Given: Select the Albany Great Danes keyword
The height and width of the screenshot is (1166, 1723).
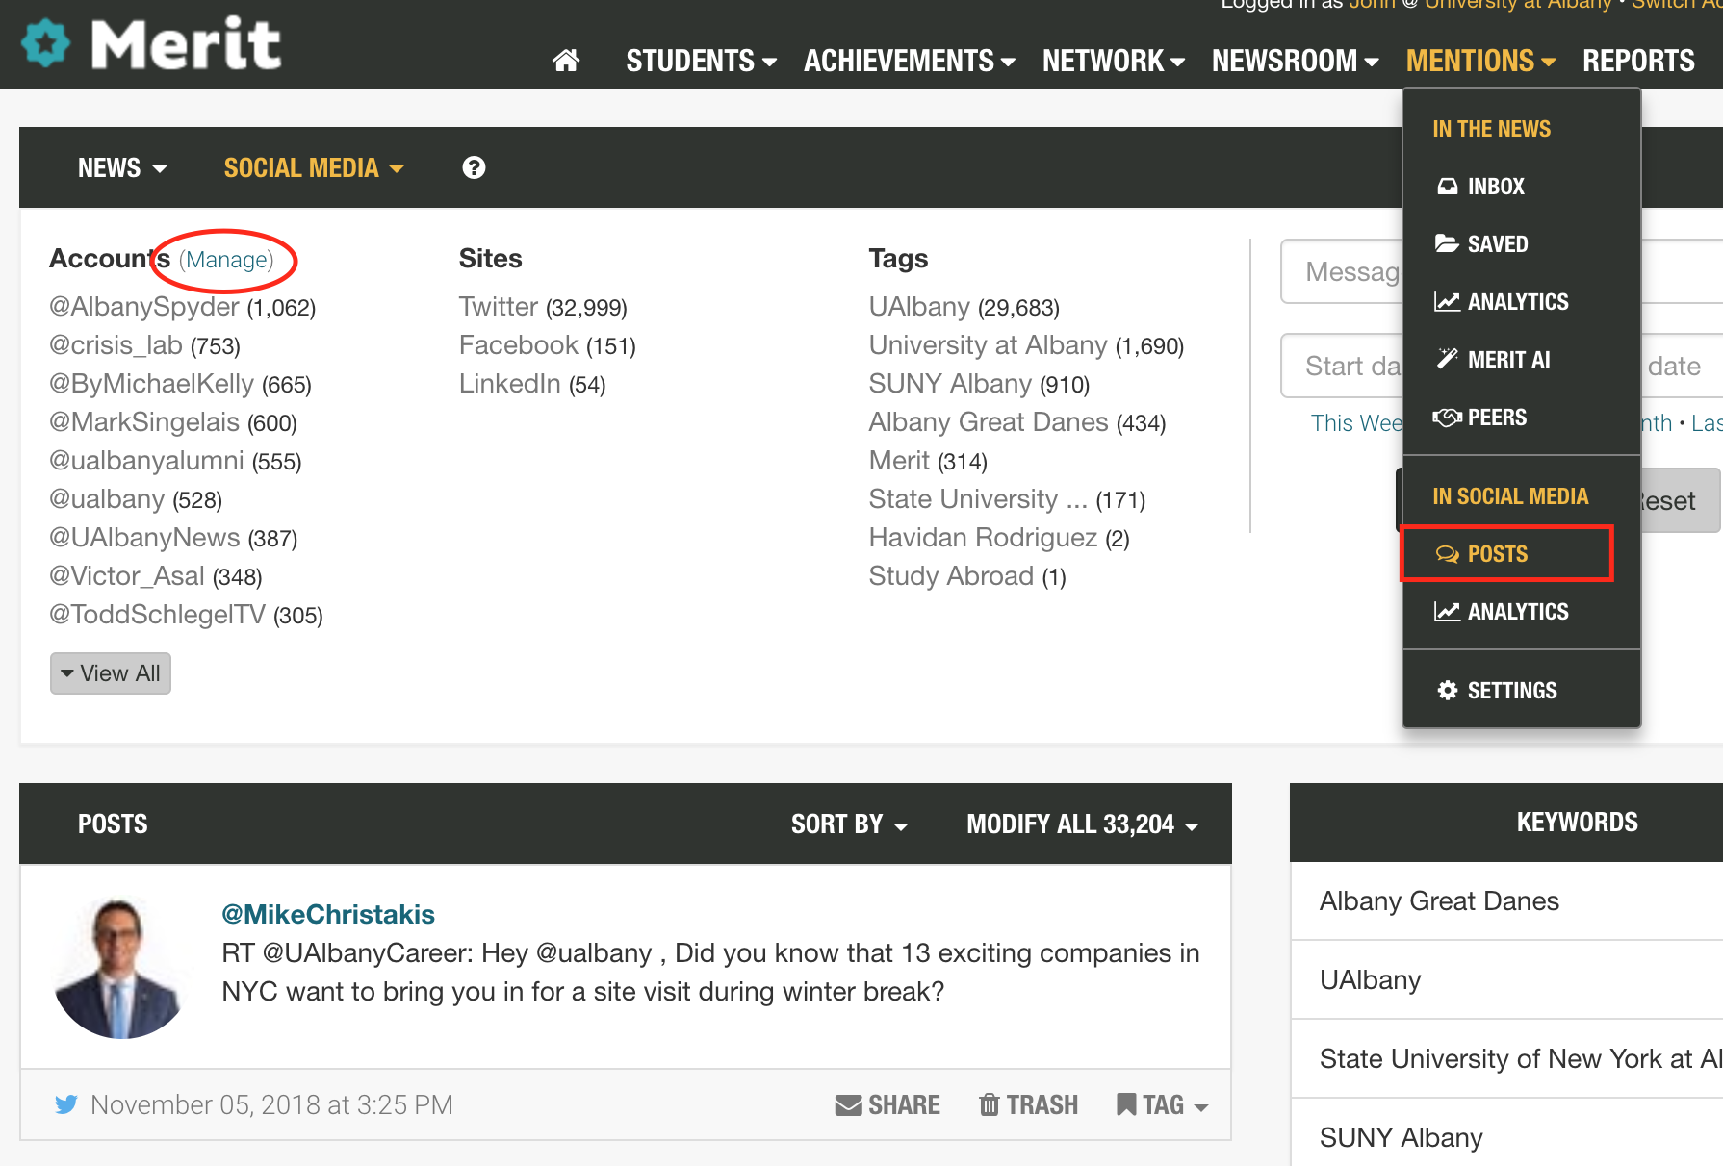Looking at the screenshot, I should 1506,900.
